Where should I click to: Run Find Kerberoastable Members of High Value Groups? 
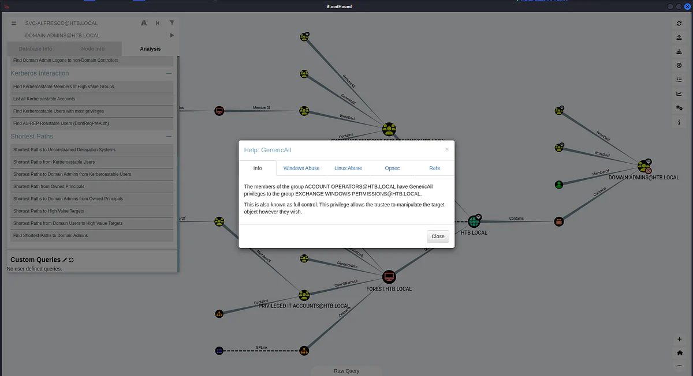click(x=92, y=87)
